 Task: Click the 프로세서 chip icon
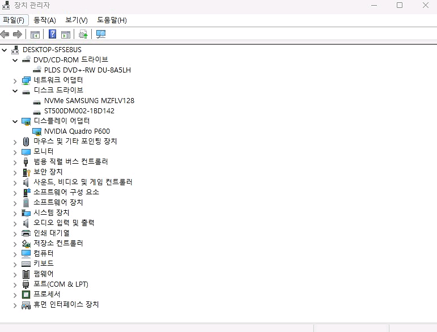click(x=26, y=295)
